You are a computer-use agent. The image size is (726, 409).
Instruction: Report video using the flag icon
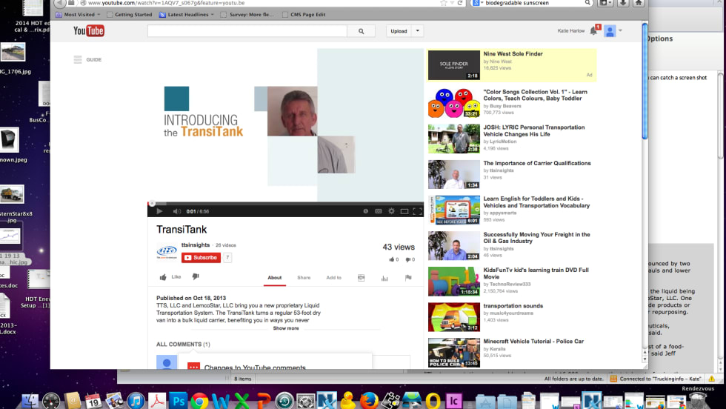coord(407,278)
